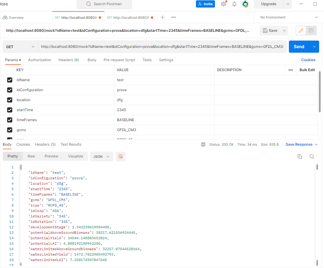Open response Headers (5) tab
The image size is (324, 268).
(45, 144)
